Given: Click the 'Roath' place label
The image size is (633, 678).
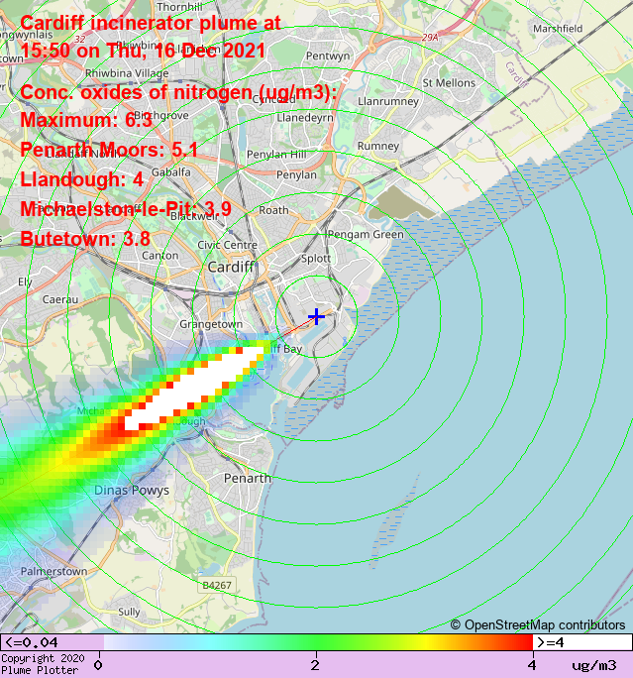Looking at the screenshot, I should tap(274, 210).
